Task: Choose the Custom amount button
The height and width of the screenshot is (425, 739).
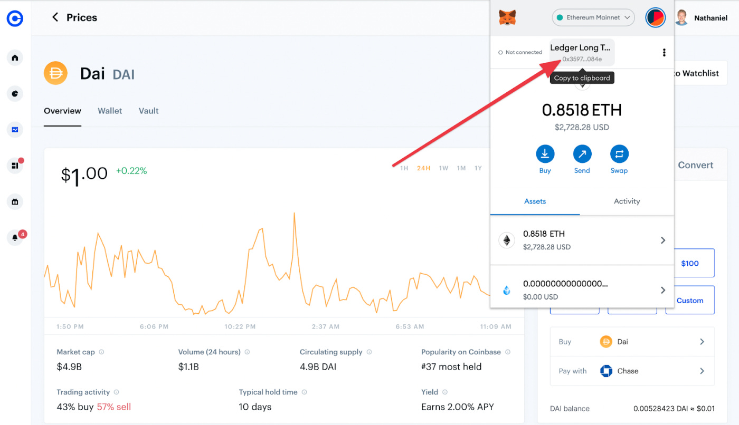Action: click(690, 301)
